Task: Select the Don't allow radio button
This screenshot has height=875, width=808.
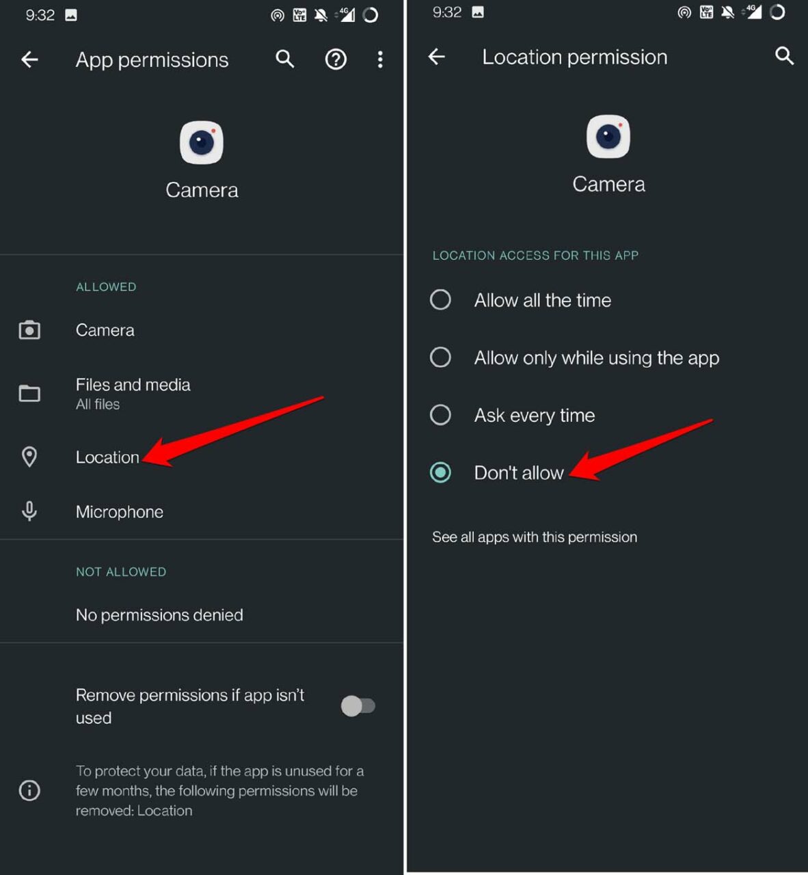Action: click(440, 472)
